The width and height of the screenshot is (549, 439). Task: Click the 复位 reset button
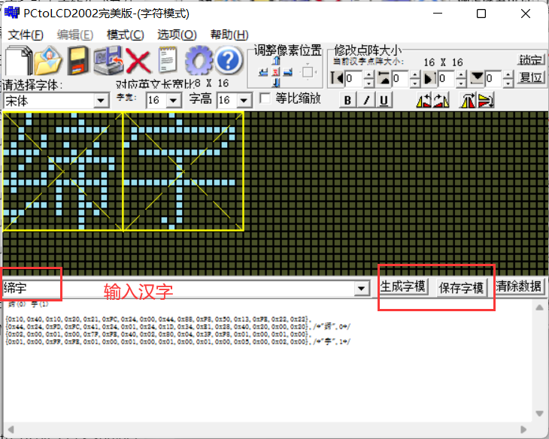click(x=531, y=77)
